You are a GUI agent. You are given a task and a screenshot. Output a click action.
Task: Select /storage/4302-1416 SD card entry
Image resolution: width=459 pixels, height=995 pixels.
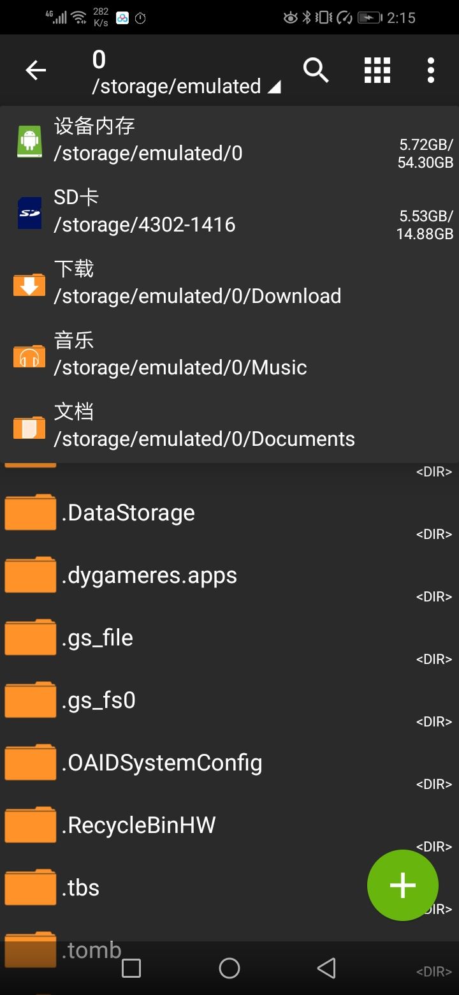click(145, 225)
